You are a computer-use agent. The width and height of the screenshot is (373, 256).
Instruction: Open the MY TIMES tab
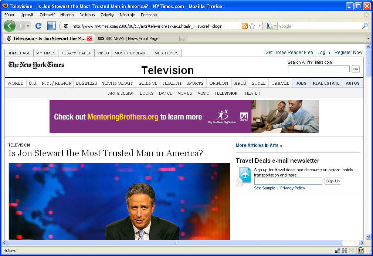[46, 53]
